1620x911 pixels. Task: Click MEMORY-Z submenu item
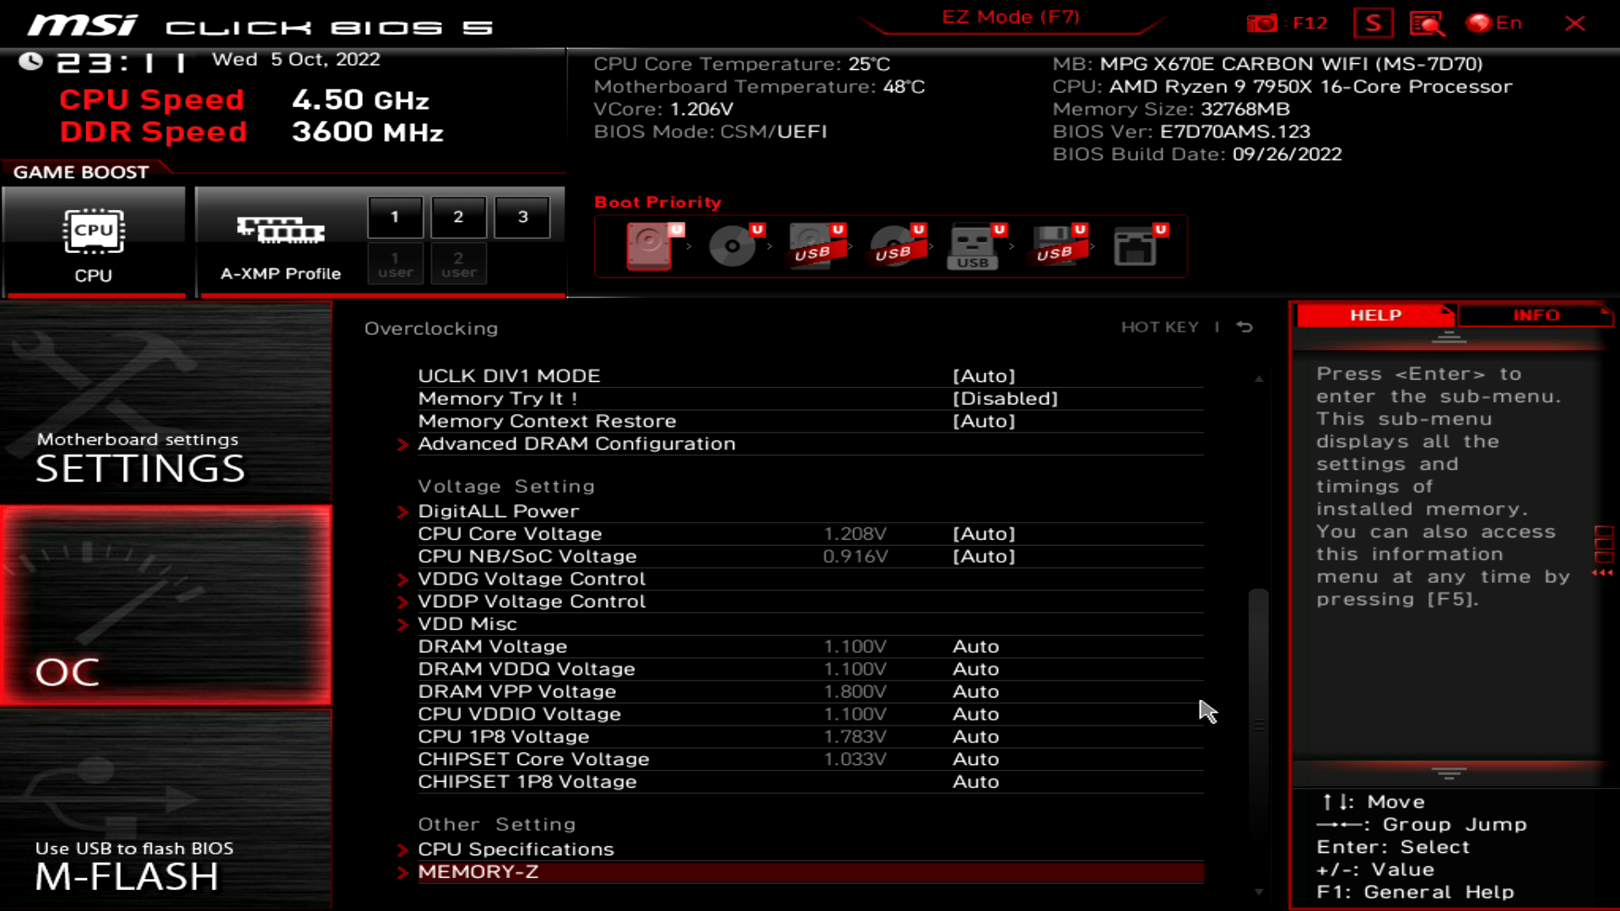478,871
